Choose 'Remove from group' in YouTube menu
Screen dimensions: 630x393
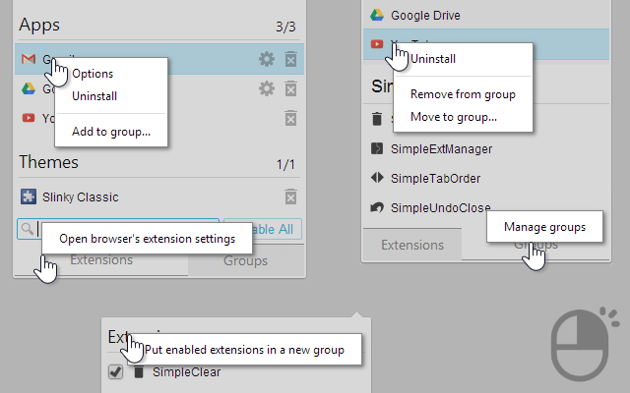click(x=463, y=94)
